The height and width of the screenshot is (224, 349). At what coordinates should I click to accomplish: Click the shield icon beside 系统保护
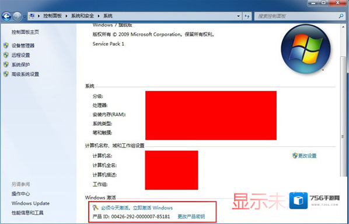pos(6,64)
